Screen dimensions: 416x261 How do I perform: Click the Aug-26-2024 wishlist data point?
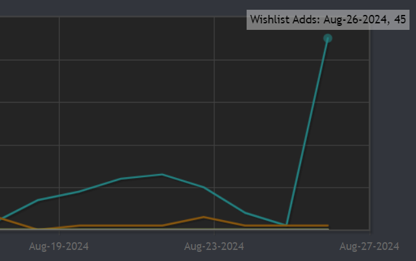coord(328,38)
